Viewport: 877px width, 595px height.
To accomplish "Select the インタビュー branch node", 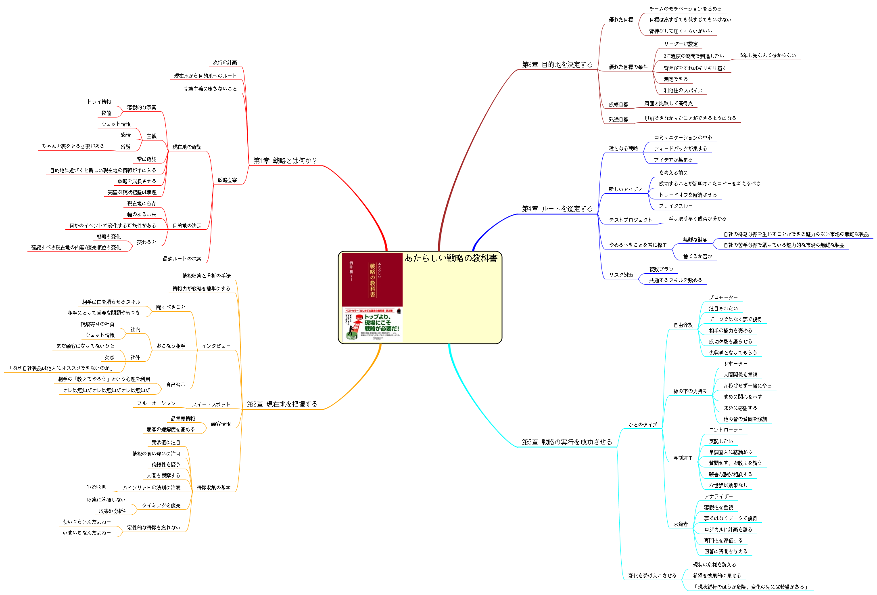I will 216,346.
